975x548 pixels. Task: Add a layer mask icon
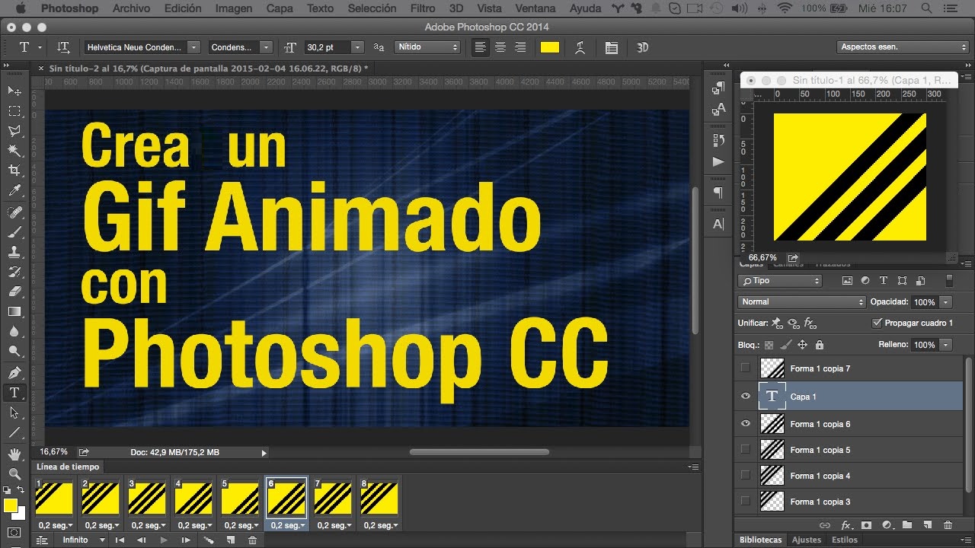click(x=866, y=525)
